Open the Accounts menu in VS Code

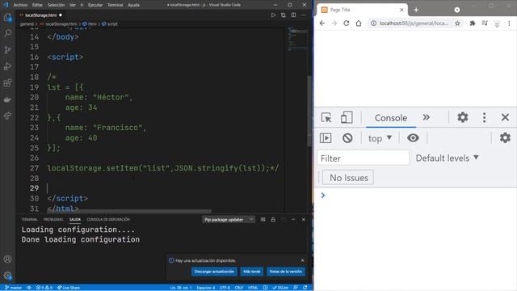[7, 259]
